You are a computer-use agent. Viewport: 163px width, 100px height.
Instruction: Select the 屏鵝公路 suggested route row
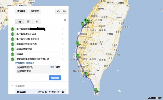[x=41, y=92]
